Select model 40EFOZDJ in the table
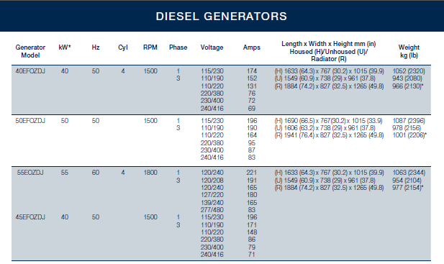The image size is (444, 264). coord(30,71)
